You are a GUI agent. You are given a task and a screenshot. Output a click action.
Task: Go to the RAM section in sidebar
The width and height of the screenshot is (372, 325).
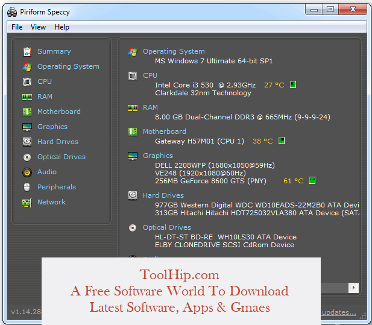click(45, 97)
